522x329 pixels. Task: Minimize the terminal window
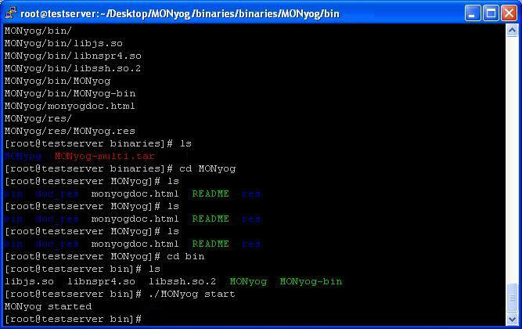click(x=473, y=13)
